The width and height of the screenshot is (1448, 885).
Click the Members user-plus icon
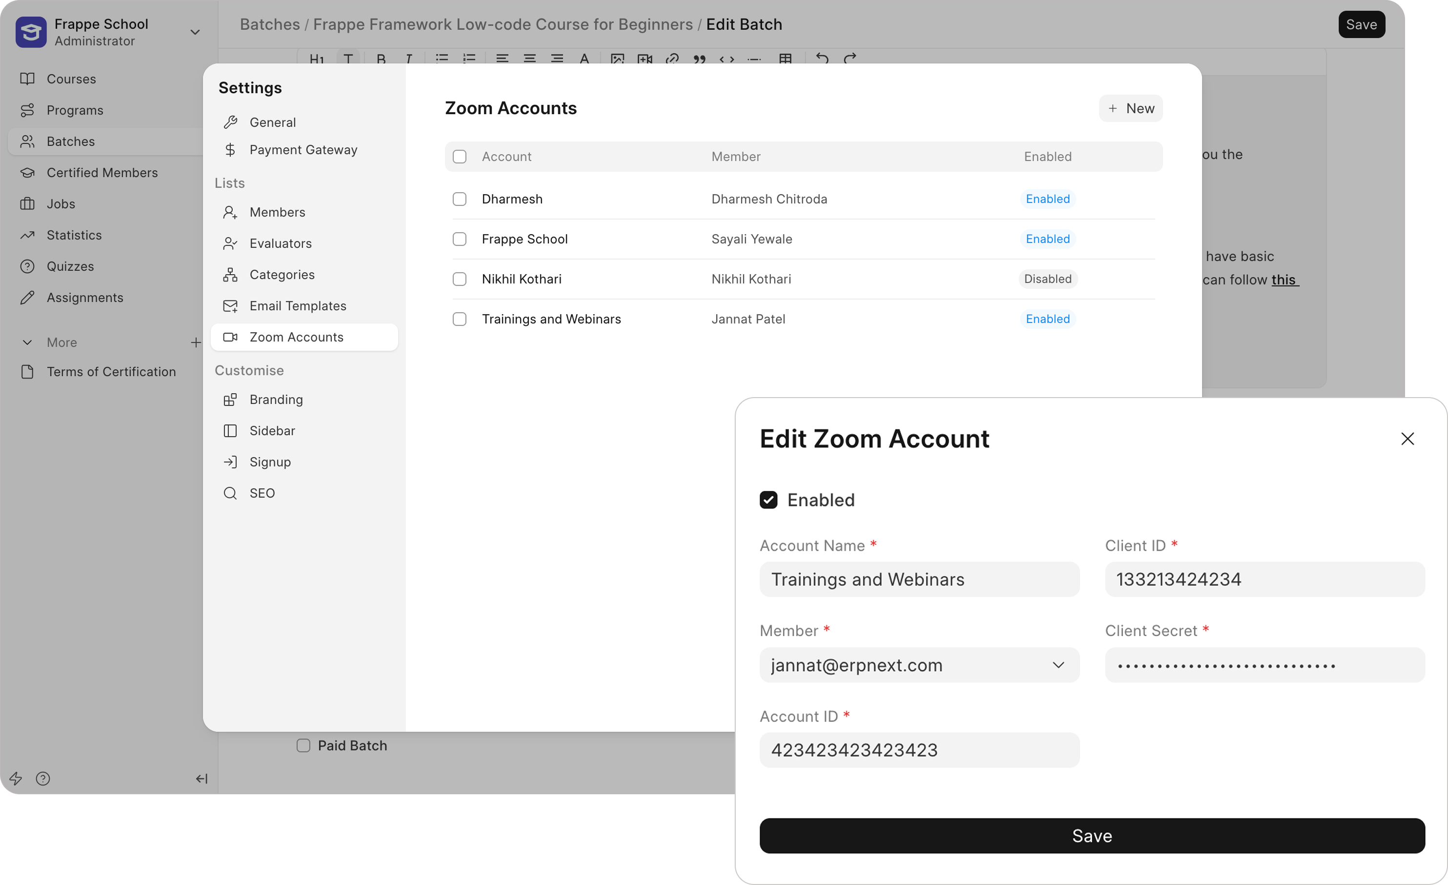pyautogui.click(x=230, y=212)
